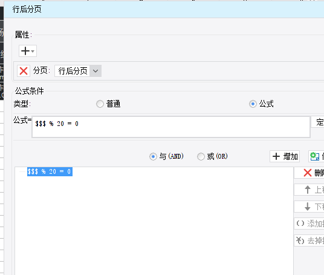
Task: Click the 属性 section label
Action: point(24,35)
